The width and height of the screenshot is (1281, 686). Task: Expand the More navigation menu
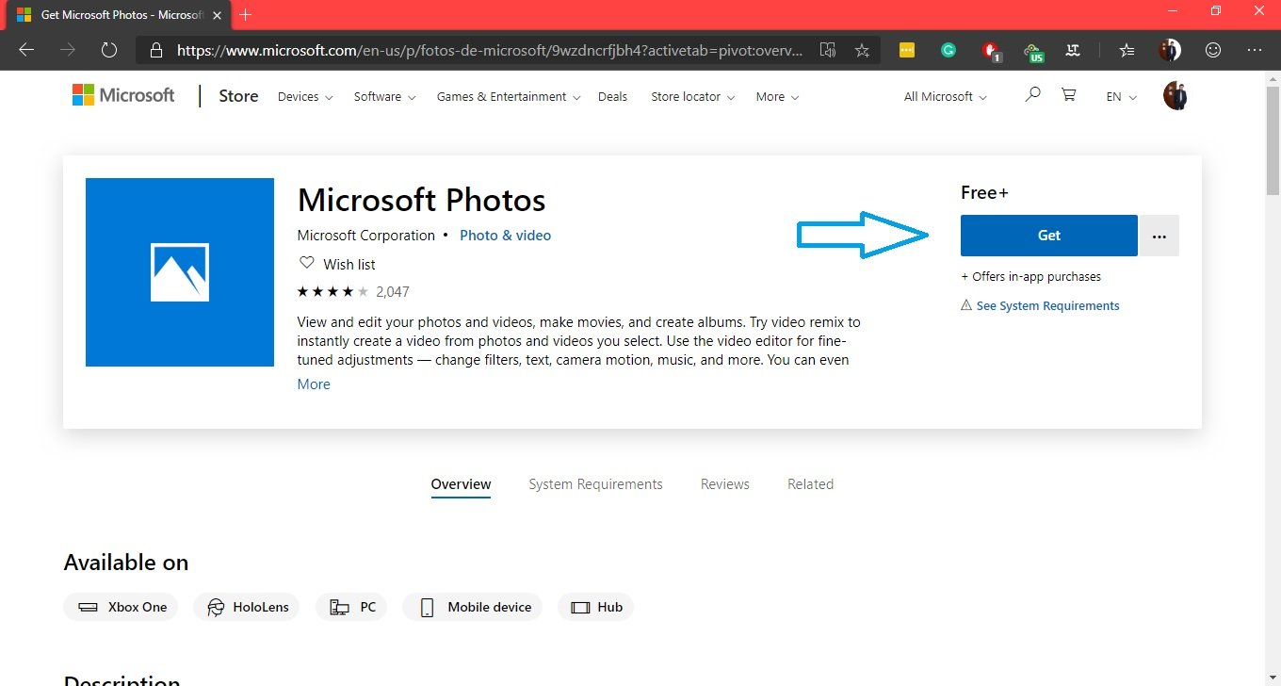click(777, 96)
